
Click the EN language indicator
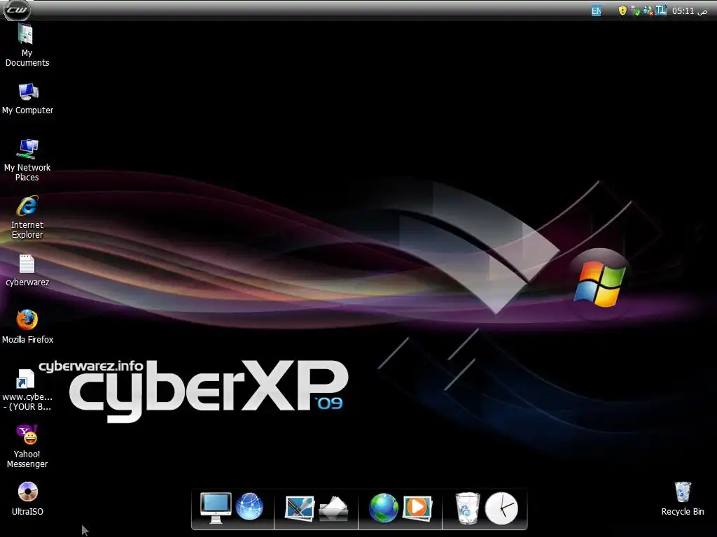[596, 11]
